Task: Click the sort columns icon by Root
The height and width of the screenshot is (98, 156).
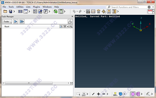Action: [x=71, y=26]
